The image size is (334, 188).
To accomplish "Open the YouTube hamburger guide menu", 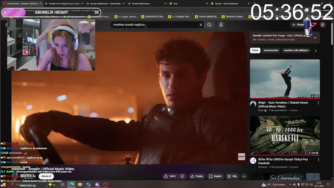I will [6, 25].
